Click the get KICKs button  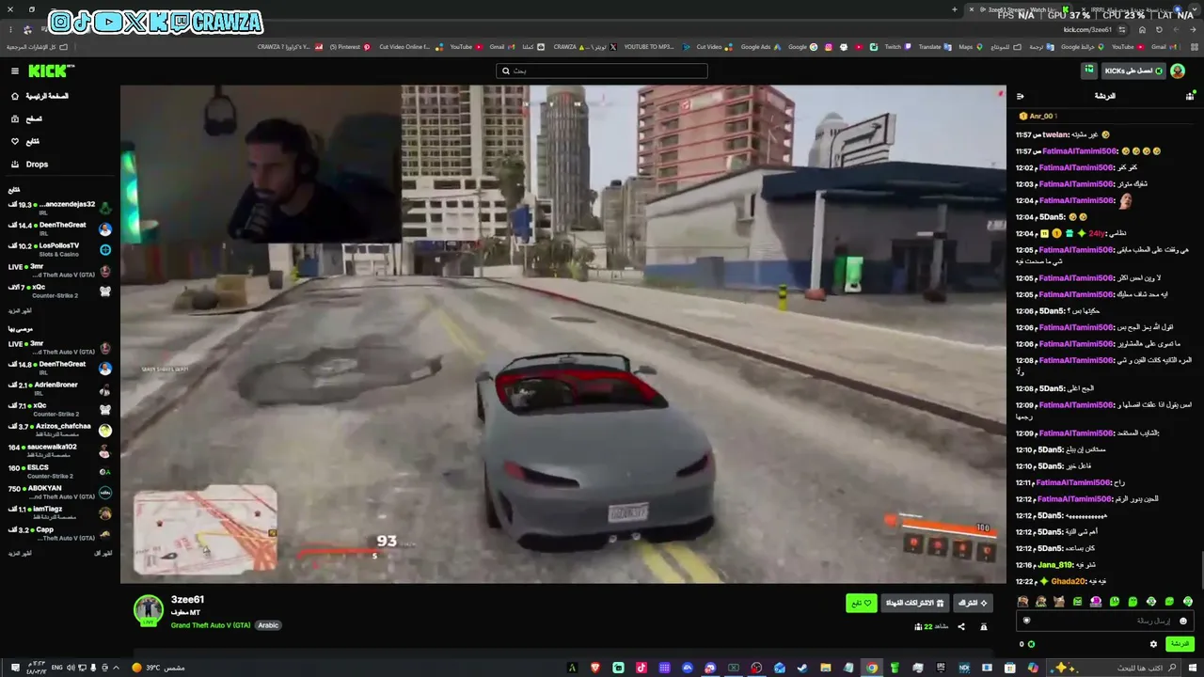point(1133,71)
